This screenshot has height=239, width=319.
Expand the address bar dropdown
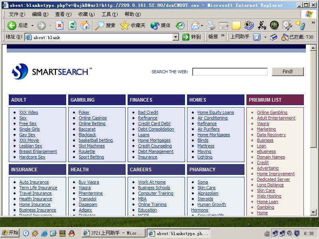pyautogui.click(x=176, y=37)
